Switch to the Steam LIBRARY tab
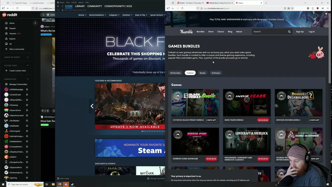This screenshot has width=332, height=187. click(80, 6)
